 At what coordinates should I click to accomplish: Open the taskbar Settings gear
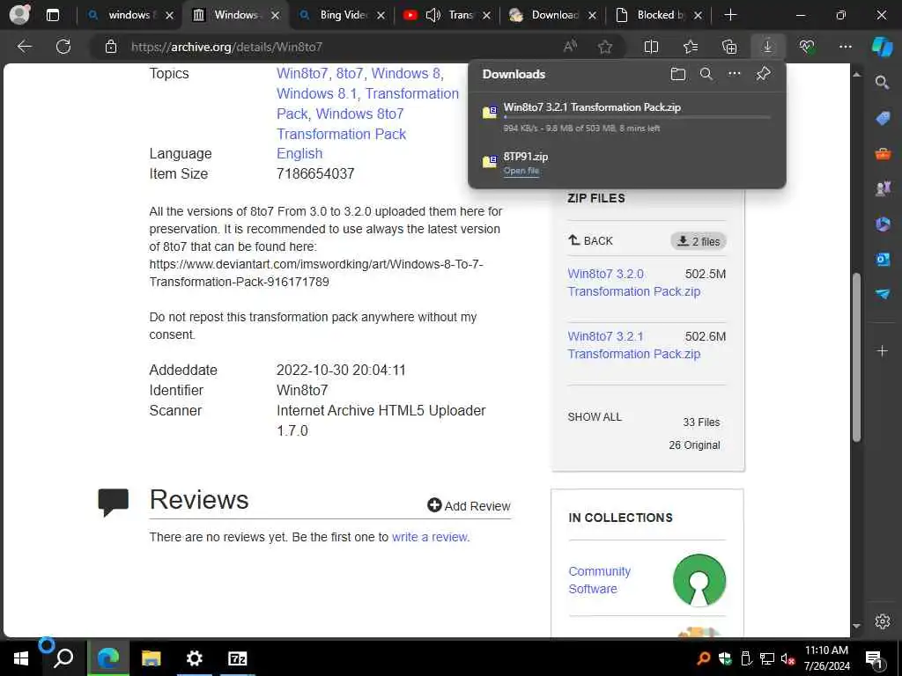[195, 658]
